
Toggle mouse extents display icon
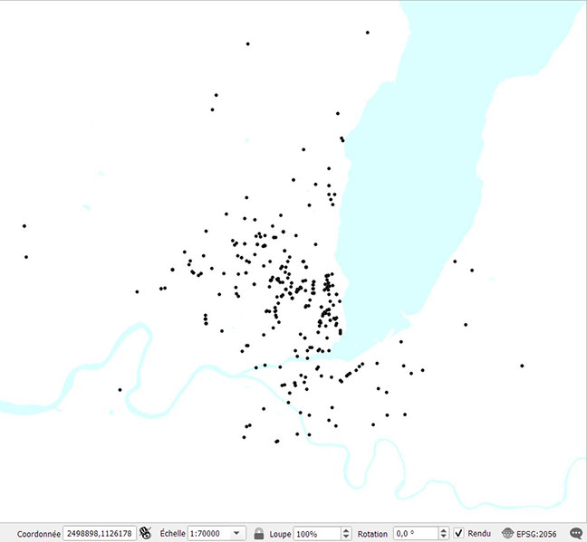coord(145,533)
